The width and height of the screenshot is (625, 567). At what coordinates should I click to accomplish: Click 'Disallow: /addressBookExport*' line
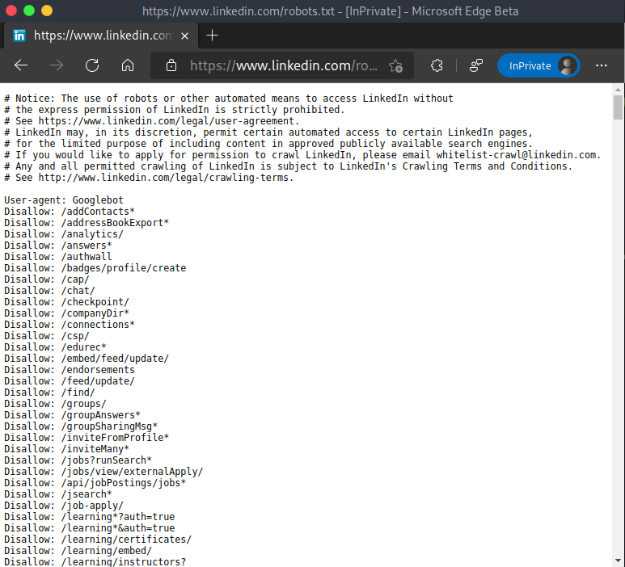87,223
